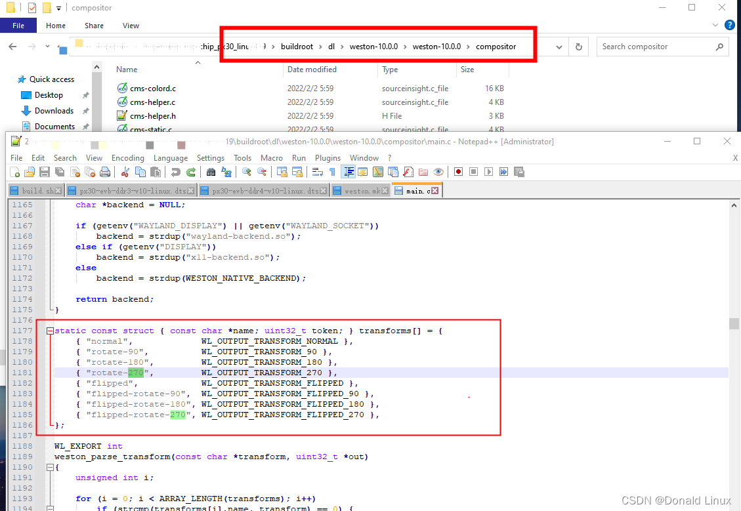
Task: Start macro recording with the red record icon
Action: 457,172
